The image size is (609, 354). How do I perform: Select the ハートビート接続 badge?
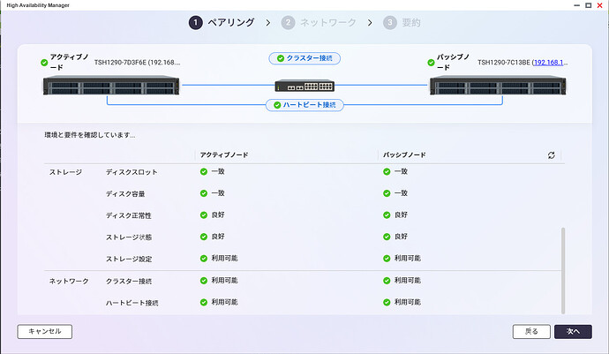[x=304, y=105]
